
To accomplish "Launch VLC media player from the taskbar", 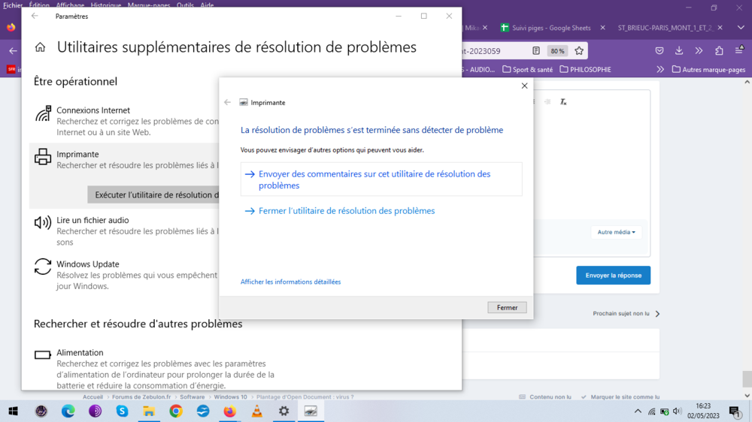I will pos(256,411).
